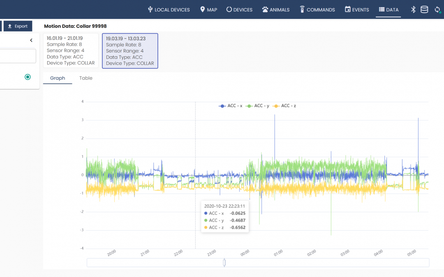Select the Graph tab
The width and height of the screenshot is (444, 277).
(58, 78)
